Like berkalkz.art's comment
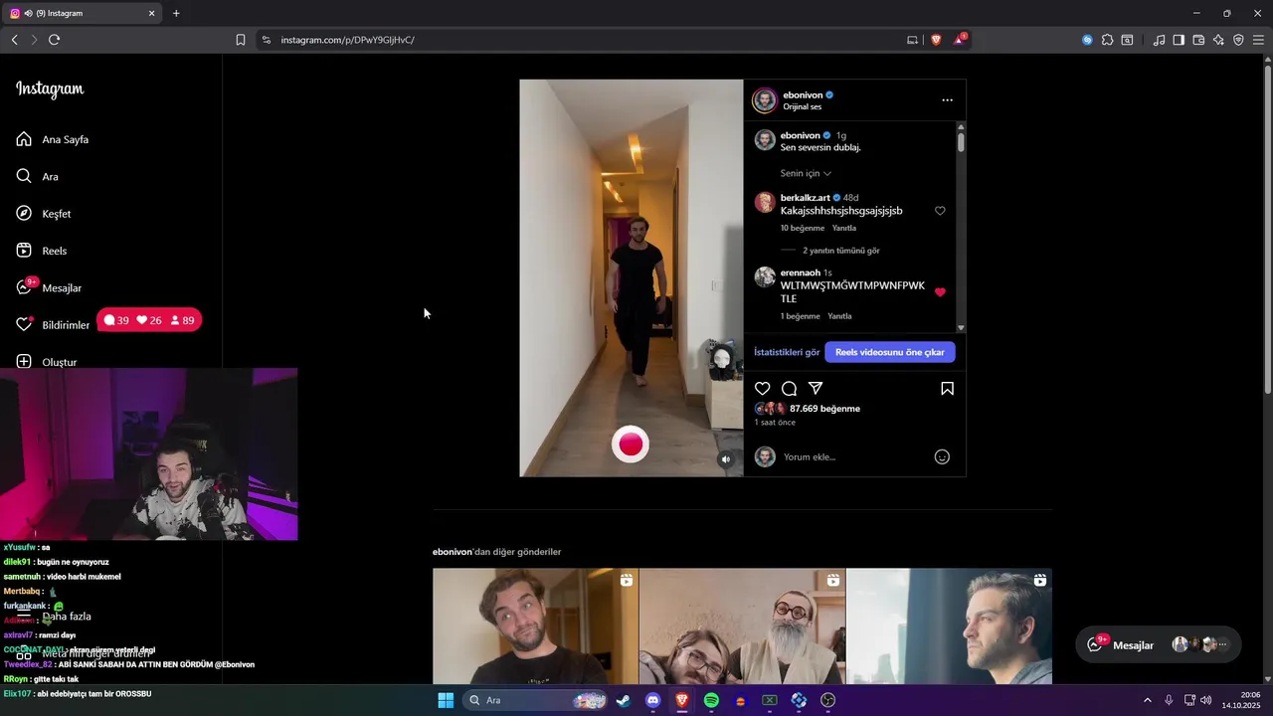The image size is (1273, 716). pyautogui.click(x=940, y=211)
